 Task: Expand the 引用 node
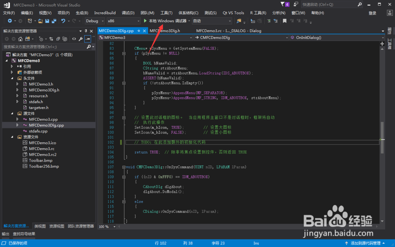[12, 66]
